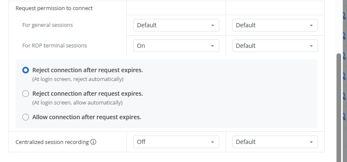Click the Request permission to connect heading
The width and height of the screenshot is (347, 162).
pyautogui.click(x=54, y=8)
